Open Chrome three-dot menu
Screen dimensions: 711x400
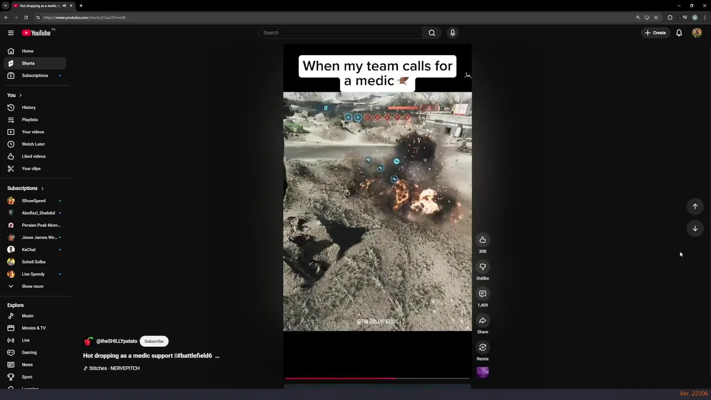pyautogui.click(x=705, y=17)
